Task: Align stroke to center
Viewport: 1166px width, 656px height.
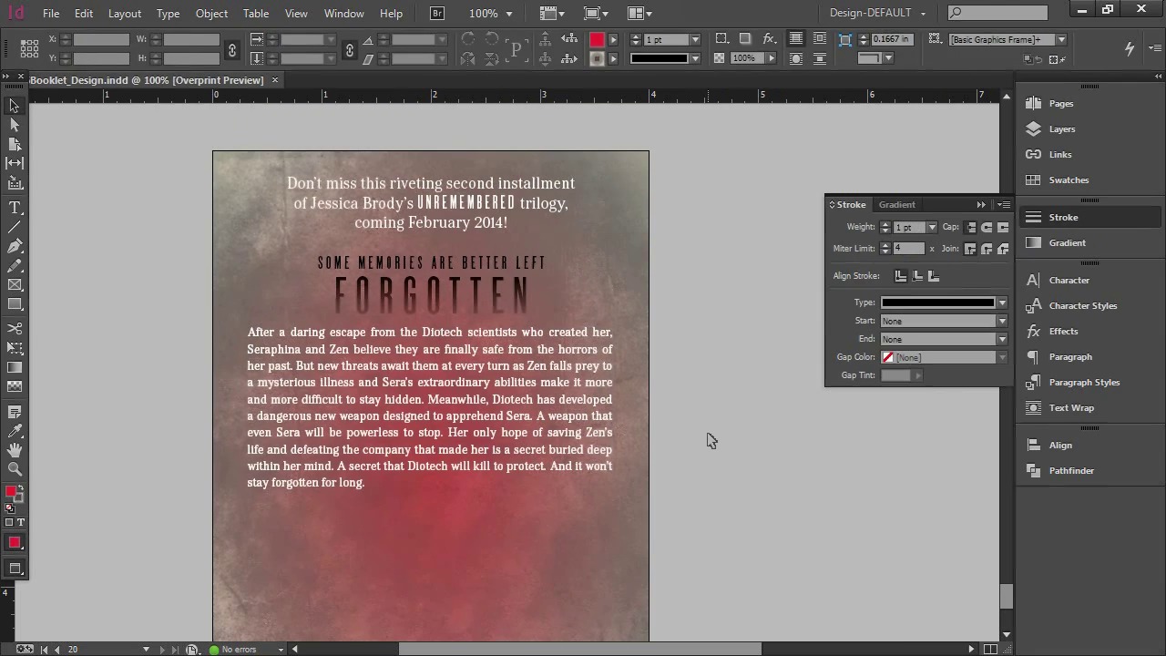Action: click(x=901, y=276)
